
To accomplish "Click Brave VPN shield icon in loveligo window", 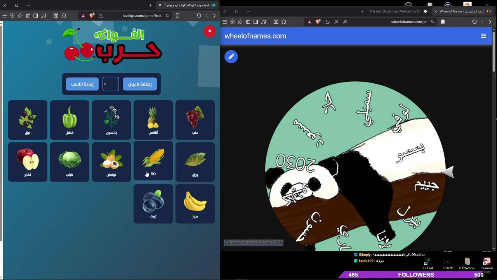I will pos(12,16).
